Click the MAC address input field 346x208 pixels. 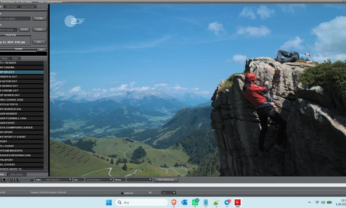8,30
